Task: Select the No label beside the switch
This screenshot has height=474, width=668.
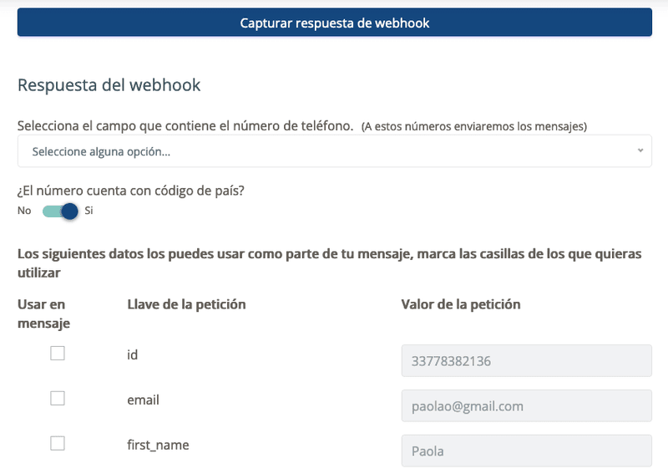Action: [24, 211]
